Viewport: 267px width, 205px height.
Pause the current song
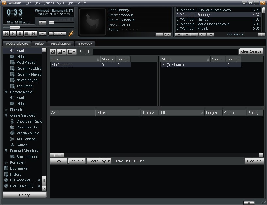(x=20, y=33)
